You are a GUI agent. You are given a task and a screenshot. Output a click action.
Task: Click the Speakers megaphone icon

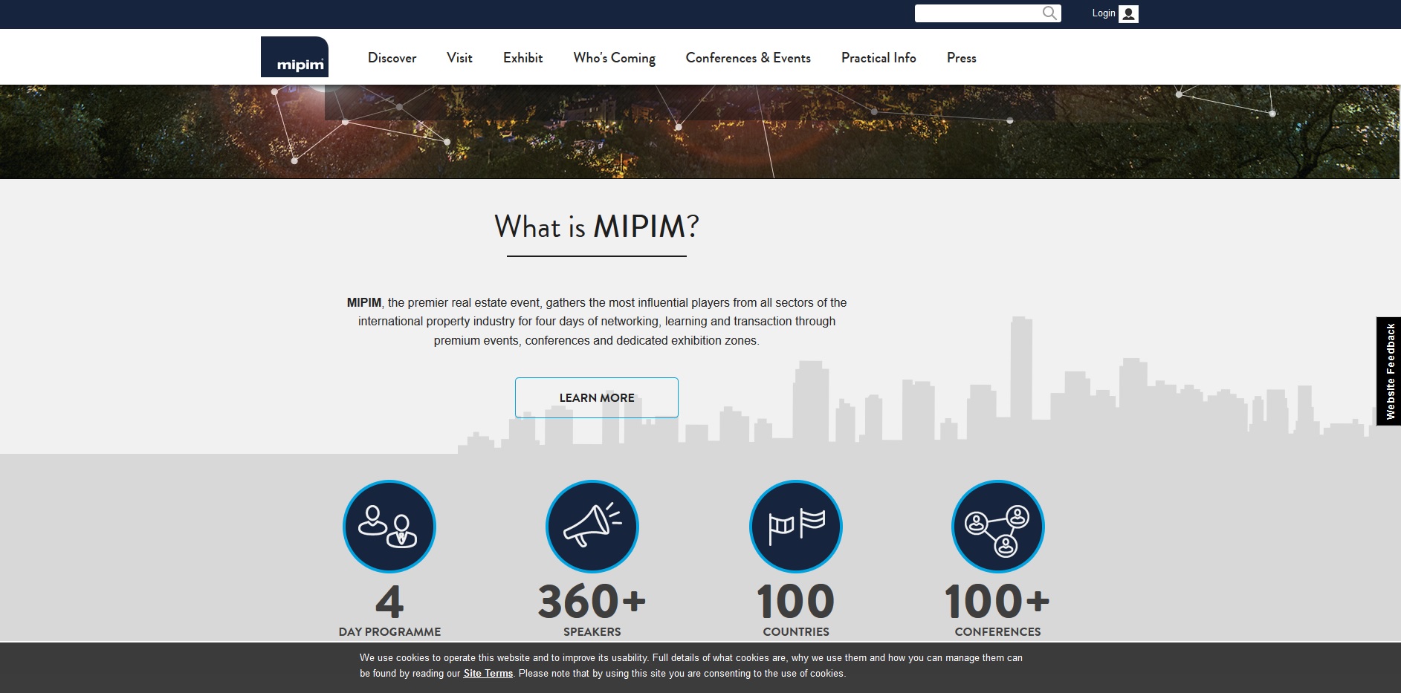point(592,527)
